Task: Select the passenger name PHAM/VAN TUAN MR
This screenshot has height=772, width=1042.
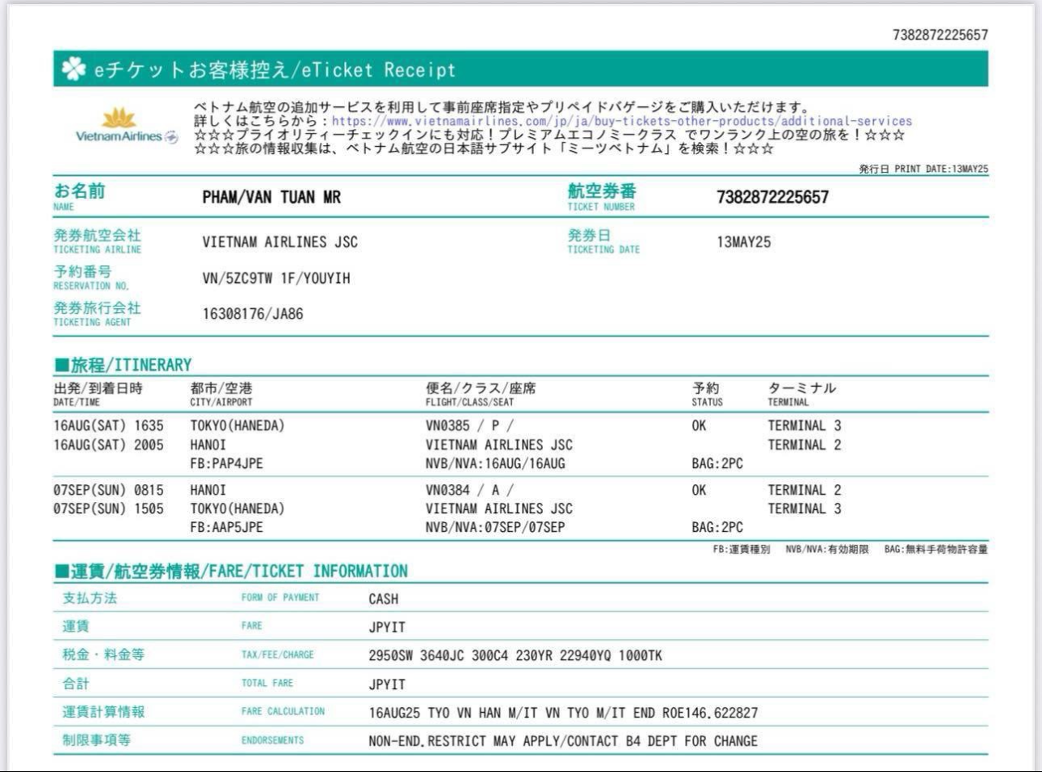Action: point(271,198)
